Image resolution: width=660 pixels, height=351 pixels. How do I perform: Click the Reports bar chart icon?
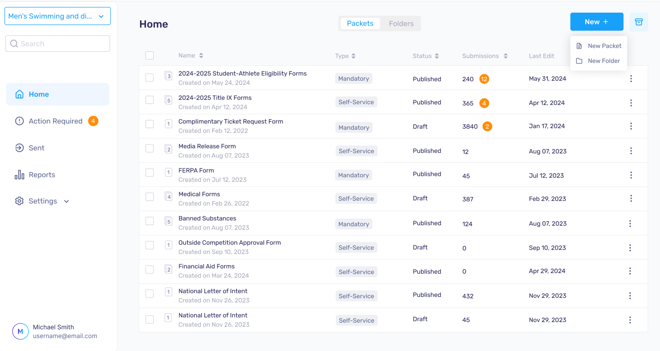click(x=19, y=175)
